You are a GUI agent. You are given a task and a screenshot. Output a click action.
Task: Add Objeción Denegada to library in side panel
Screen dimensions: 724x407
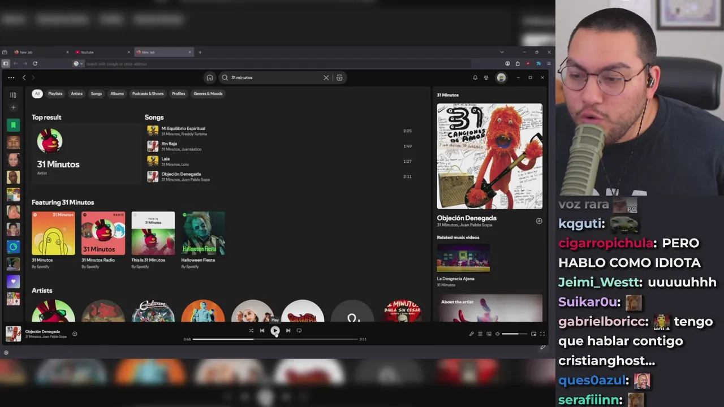[539, 221]
